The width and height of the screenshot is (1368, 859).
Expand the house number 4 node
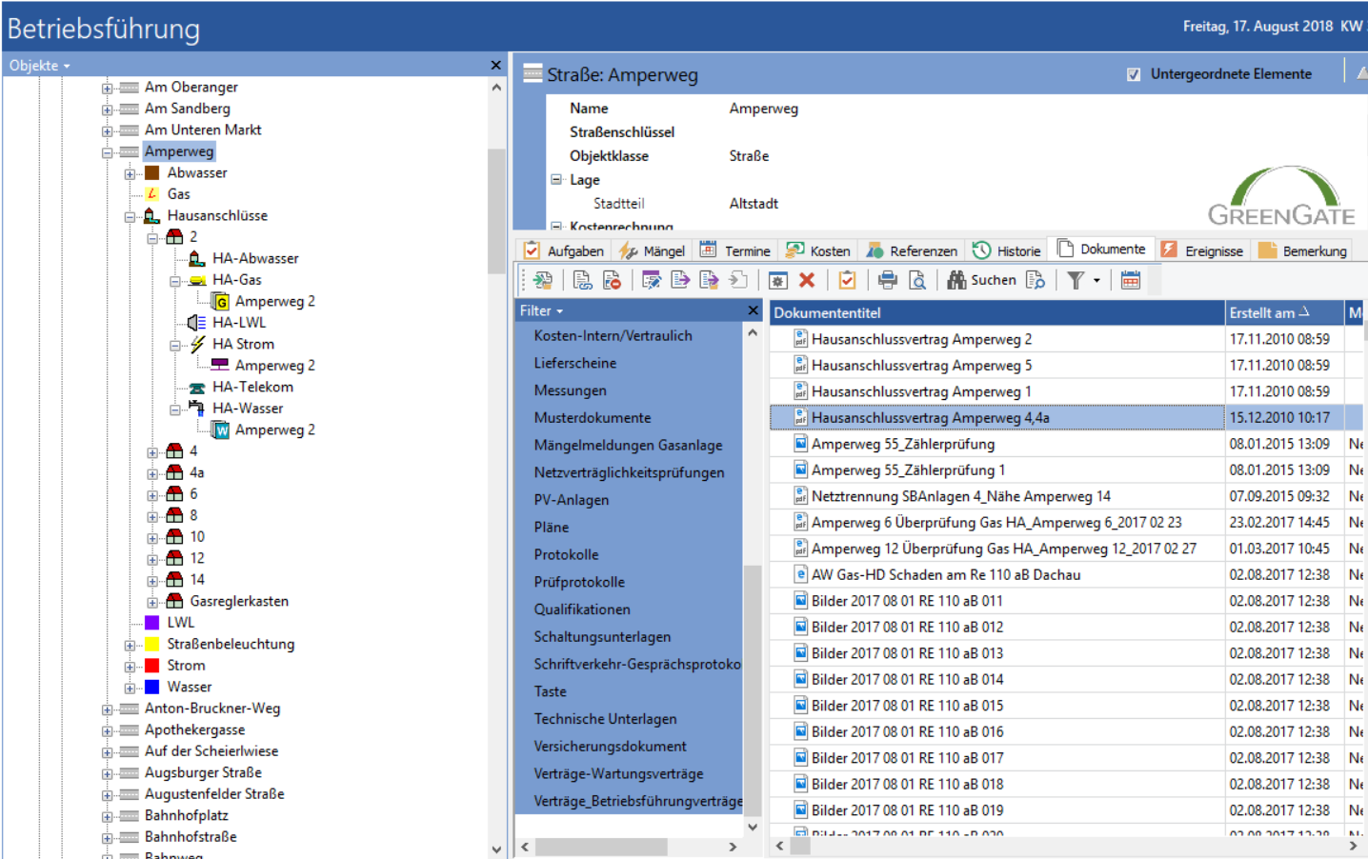click(x=152, y=452)
